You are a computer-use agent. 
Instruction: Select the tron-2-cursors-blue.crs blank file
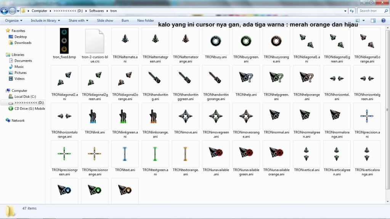click(x=95, y=41)
